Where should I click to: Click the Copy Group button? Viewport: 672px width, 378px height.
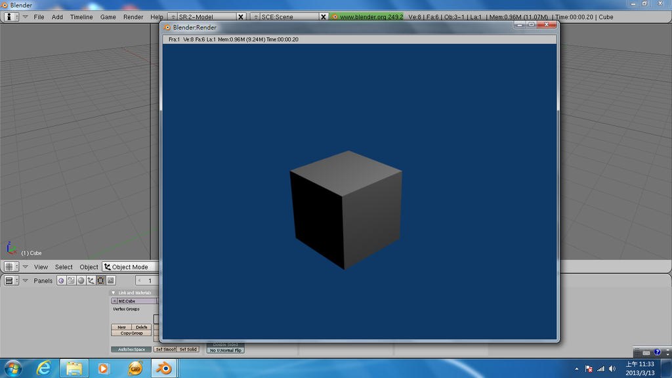tap(131, 333)
